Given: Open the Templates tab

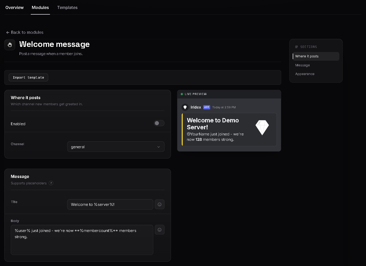Looking at the screenshot, I should pyautogui.click(x=67, y=7).
